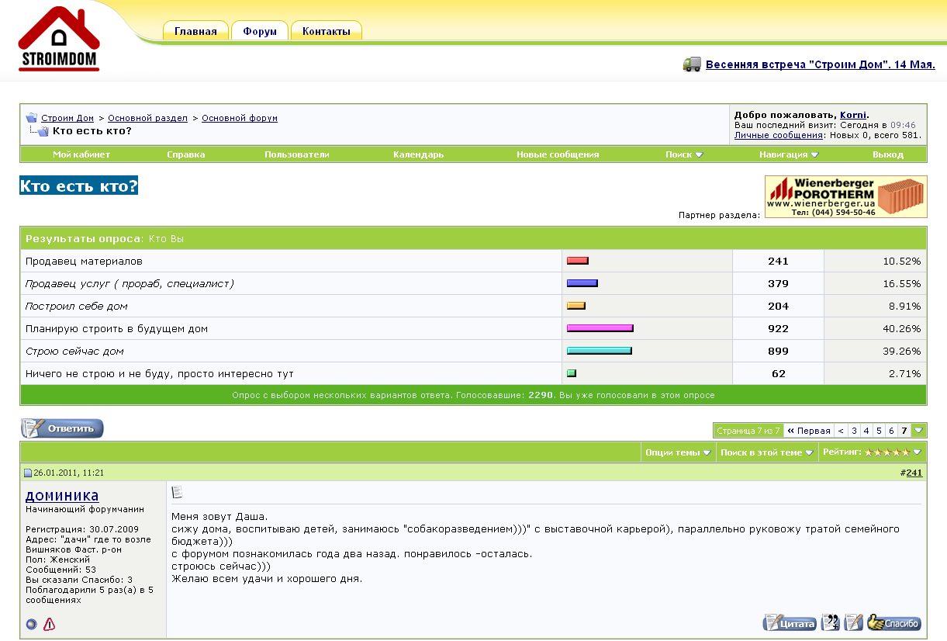Click the vote count 922
The height and width of the screenshot is (641, 947).
tap(778, 328)
